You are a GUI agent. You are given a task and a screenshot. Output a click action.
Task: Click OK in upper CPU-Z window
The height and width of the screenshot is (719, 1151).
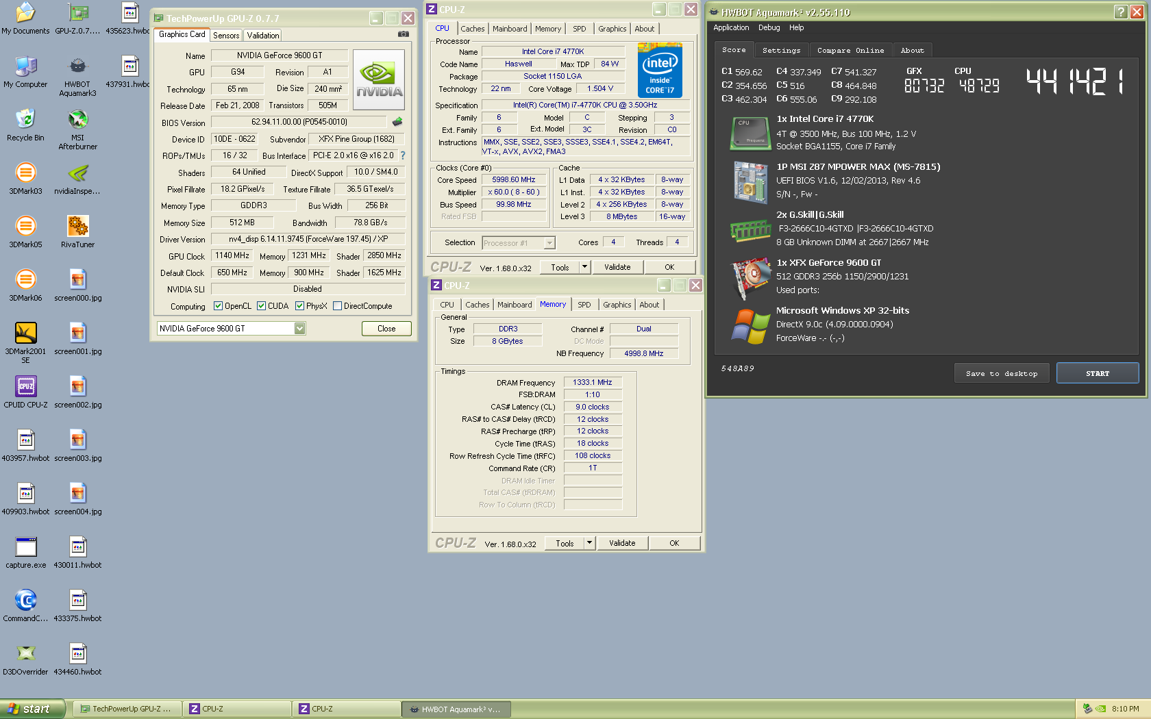[x=669, y=267]
